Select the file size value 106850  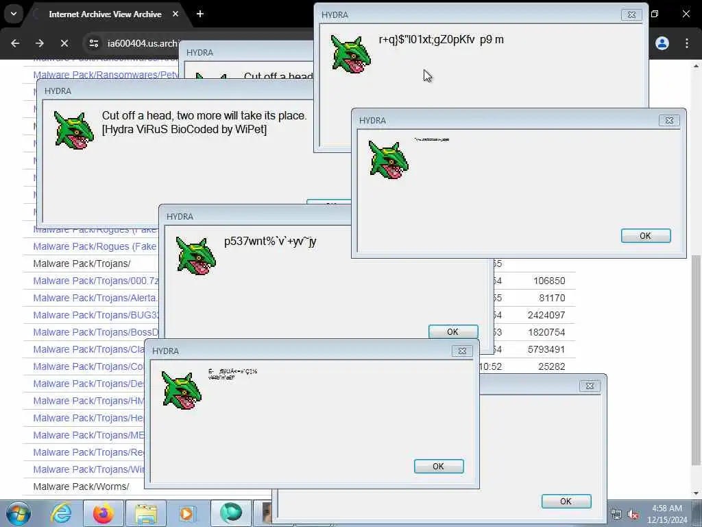(549, 281)
